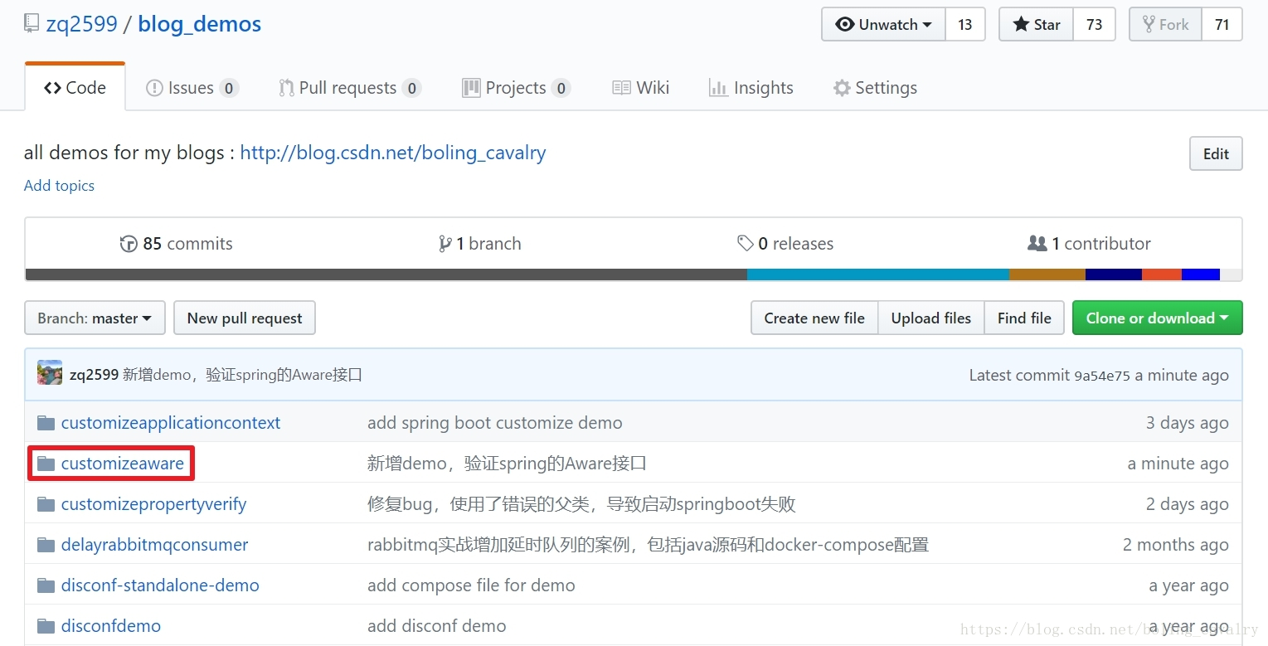1268x646 pixels.
Task: Click Create new file button
Action: [814, 318]
